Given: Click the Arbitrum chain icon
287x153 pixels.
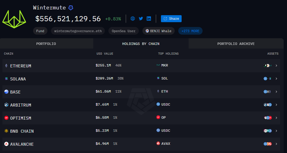Looking at the screenshot, I should coord(6,105).
